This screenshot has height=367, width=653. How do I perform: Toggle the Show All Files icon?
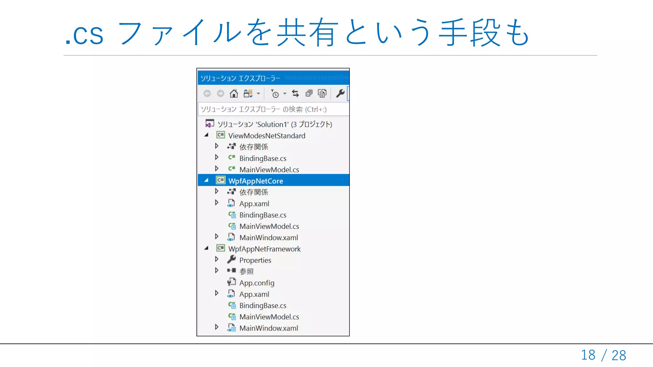click(322, 93)
